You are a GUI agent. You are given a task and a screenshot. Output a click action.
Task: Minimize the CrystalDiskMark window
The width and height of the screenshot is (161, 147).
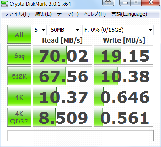(x=125, y=2)
